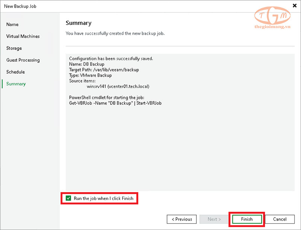
Task: Click the Finish button
Action: (247, 219)
